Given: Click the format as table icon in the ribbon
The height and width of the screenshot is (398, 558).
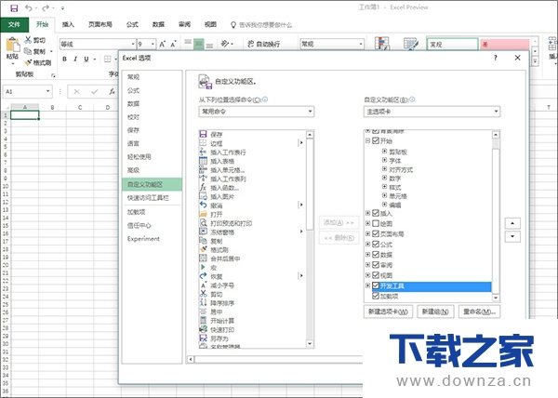Looking at the screenshot, I should [411, 43].
